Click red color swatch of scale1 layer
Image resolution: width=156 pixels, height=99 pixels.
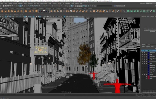pos(149,78)
